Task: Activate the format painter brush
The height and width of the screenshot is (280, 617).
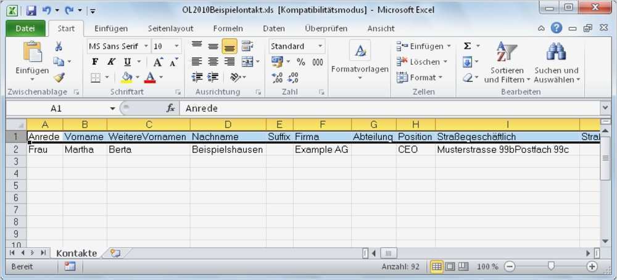Action: click(x=59, y=78)
